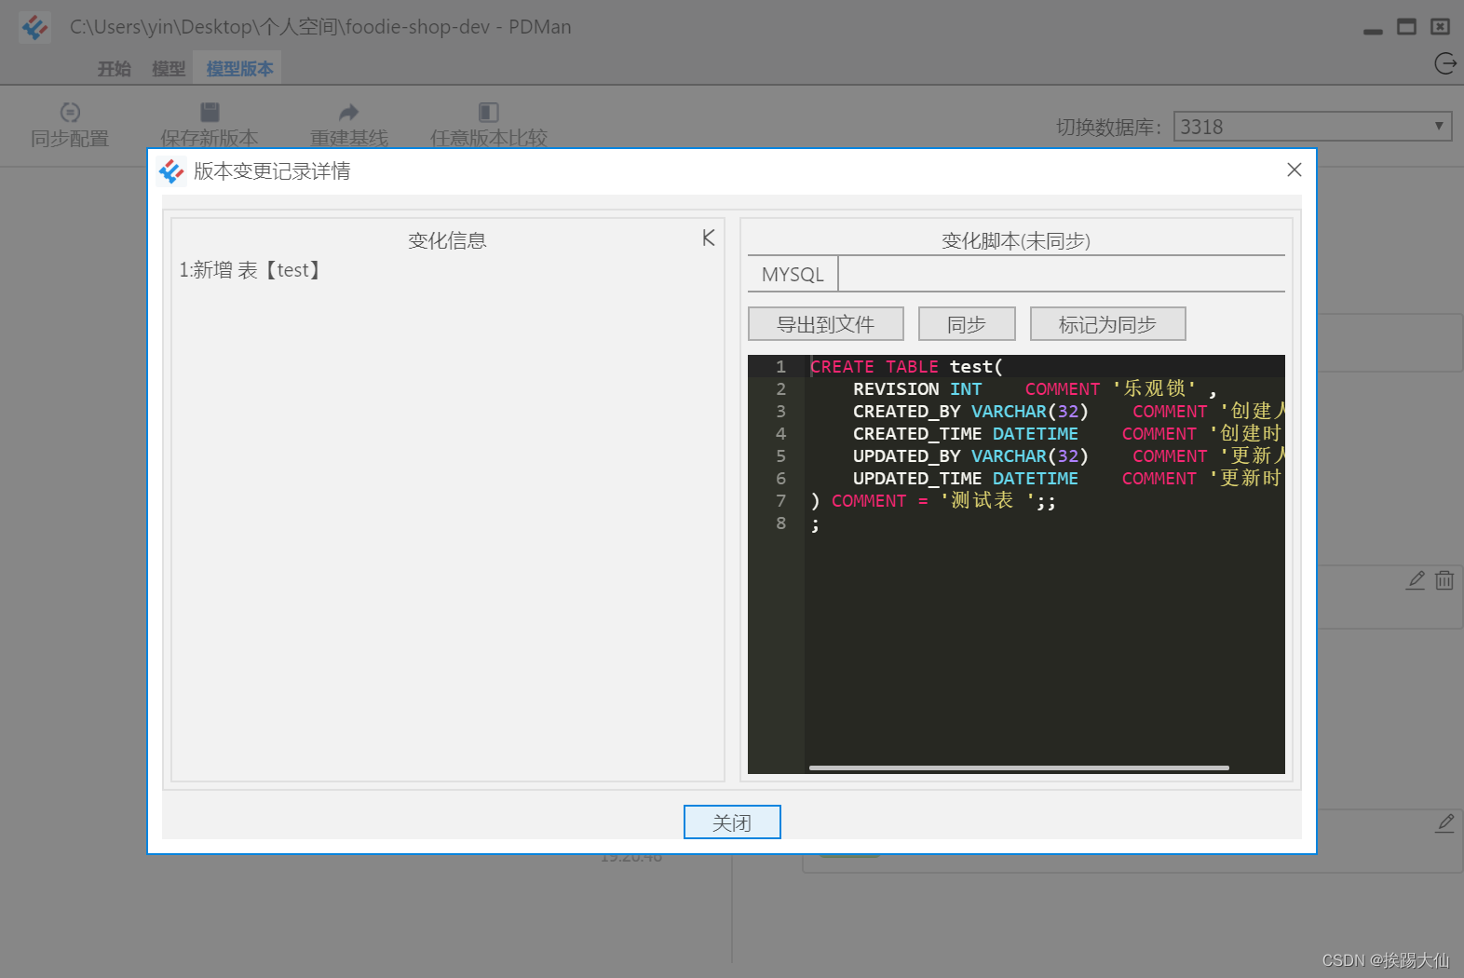
Task: Click the CREATED_BY VARCHAR(32) script line
Action: pyautogui.click(x=1068, y=412)
